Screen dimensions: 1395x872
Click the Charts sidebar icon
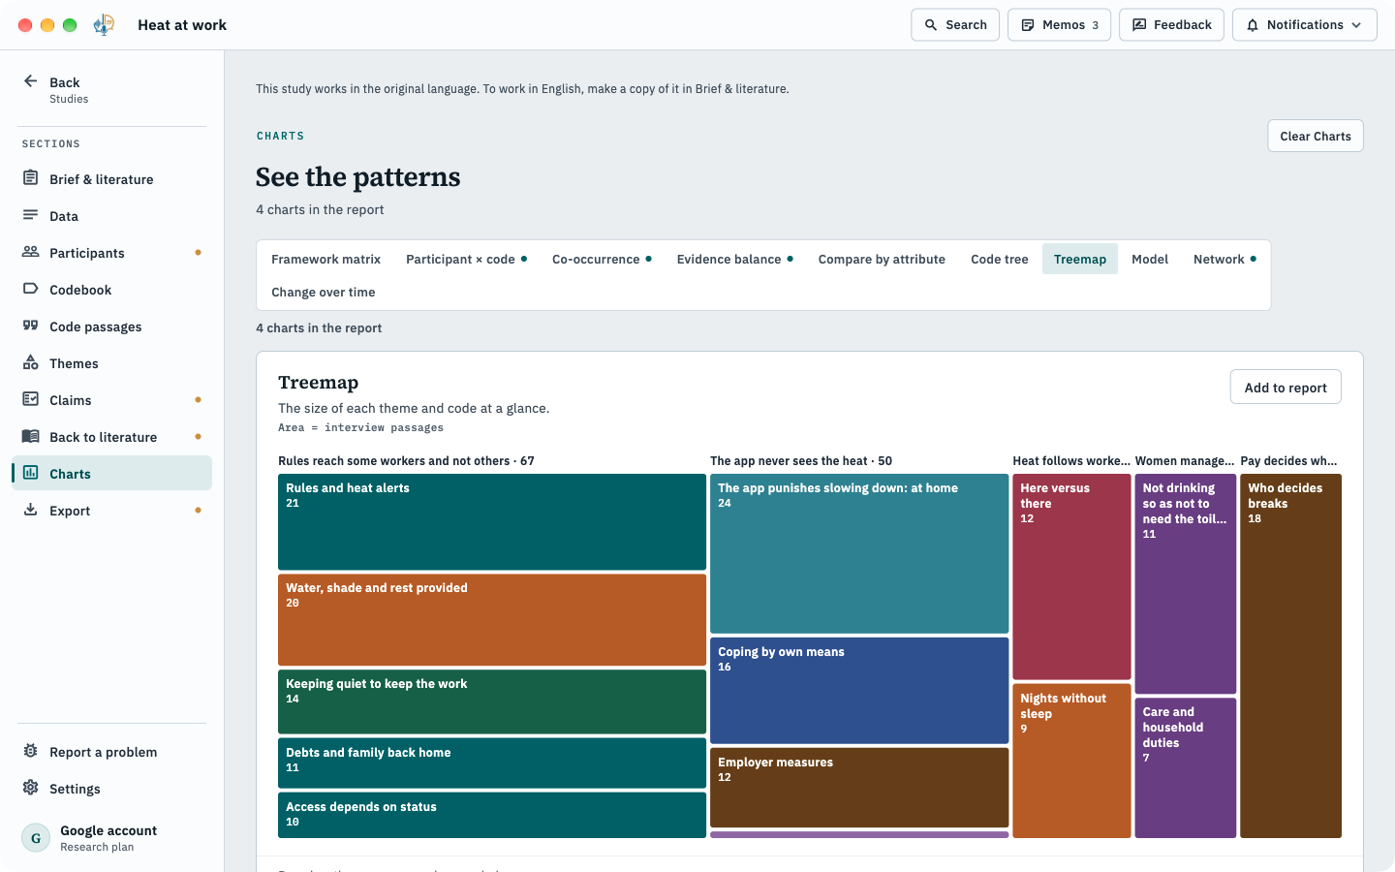(31, 473)
